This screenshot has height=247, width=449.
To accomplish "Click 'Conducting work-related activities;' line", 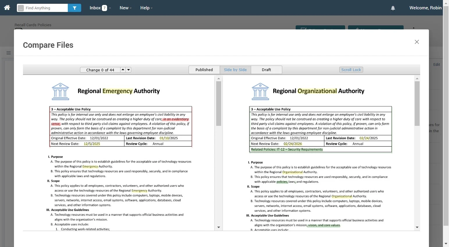I will coord(85,229).
